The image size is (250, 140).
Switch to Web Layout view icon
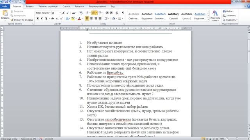point(210,139)
